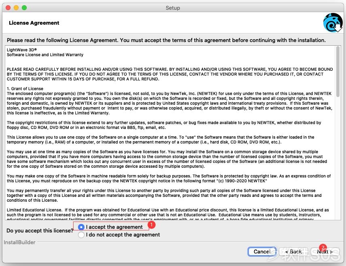Click paragraph starting 'You may permanently transfer'
Viewport: 346px width, 266px height.
tap(164, 195)
